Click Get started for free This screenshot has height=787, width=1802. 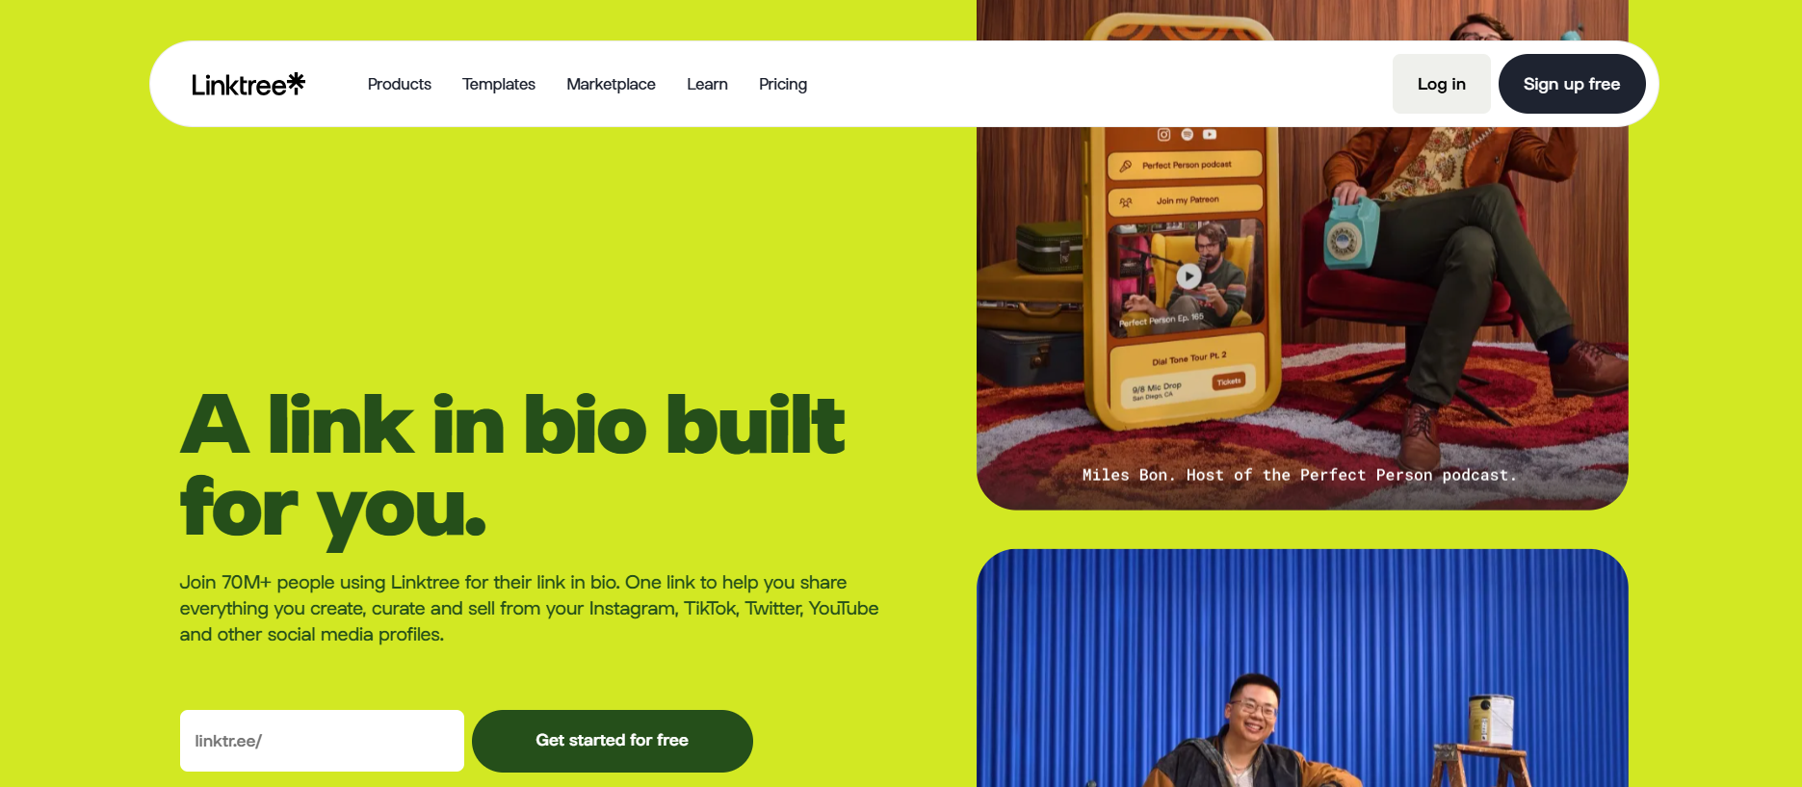(612, 740)
